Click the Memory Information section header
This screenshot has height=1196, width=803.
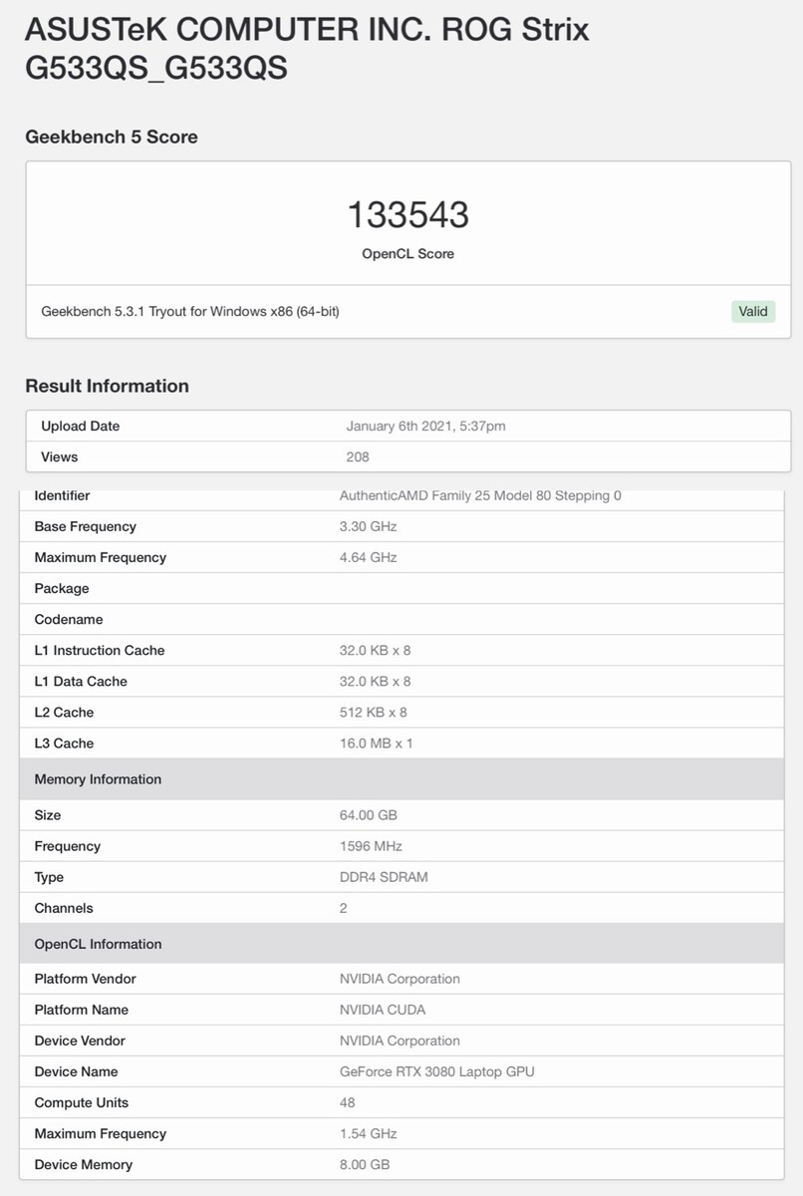pos(98,778)
